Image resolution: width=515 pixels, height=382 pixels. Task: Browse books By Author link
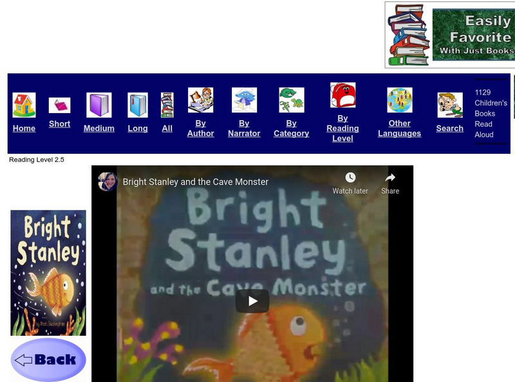[x=201, y=129]
